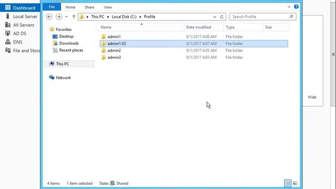Click the admin1 folder name
The image size is (336, 189).
tap(114, 37)
